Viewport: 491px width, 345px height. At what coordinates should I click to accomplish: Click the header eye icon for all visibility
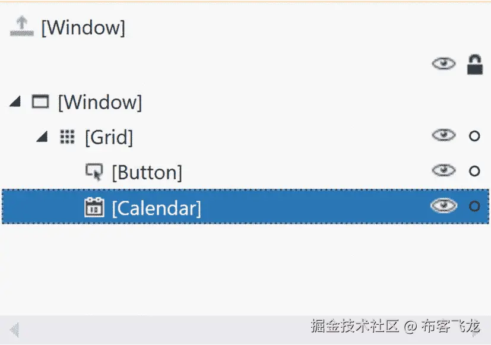[444, 64]
